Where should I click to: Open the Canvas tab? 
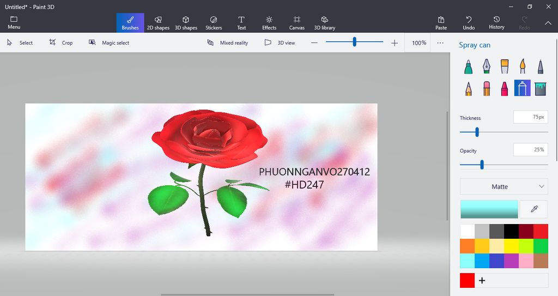297,23
